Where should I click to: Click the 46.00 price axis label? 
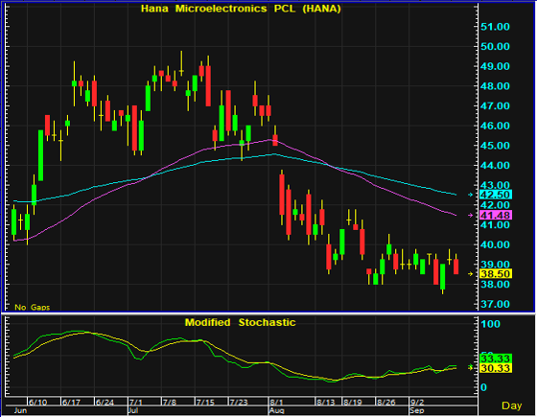(x=495, y=126)
